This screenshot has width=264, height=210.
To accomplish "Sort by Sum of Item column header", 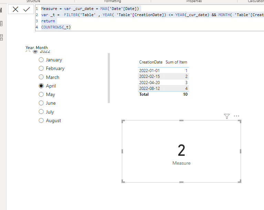I will coord(176,62).
